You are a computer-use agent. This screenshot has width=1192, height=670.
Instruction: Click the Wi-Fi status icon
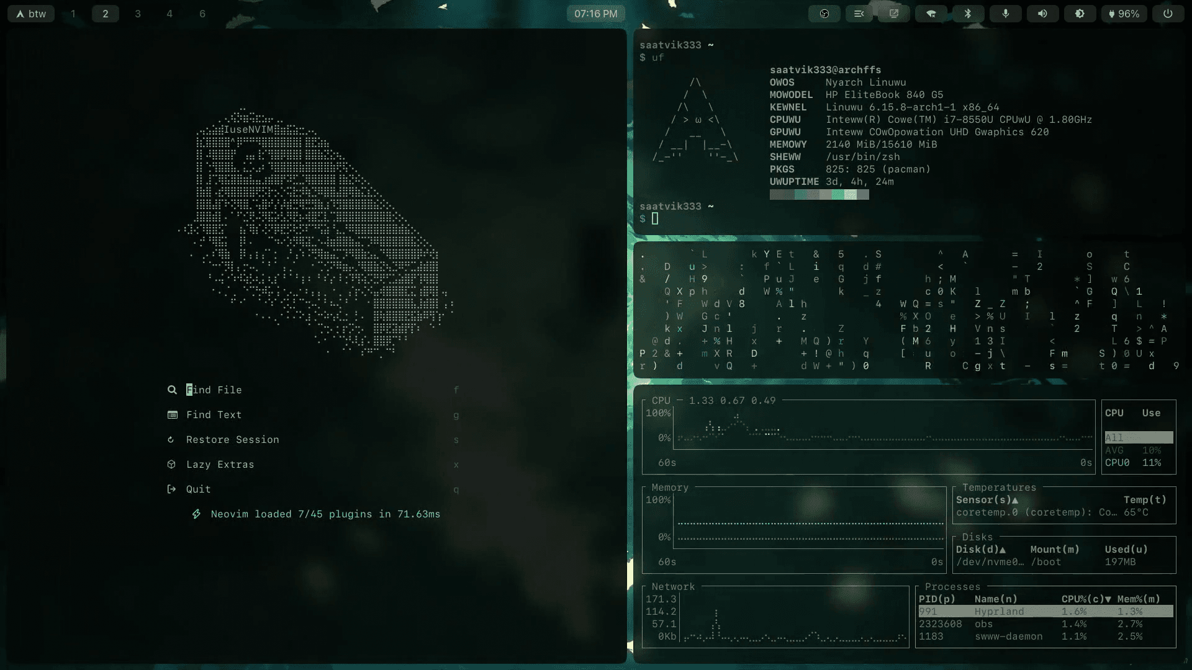coord(931,13)
